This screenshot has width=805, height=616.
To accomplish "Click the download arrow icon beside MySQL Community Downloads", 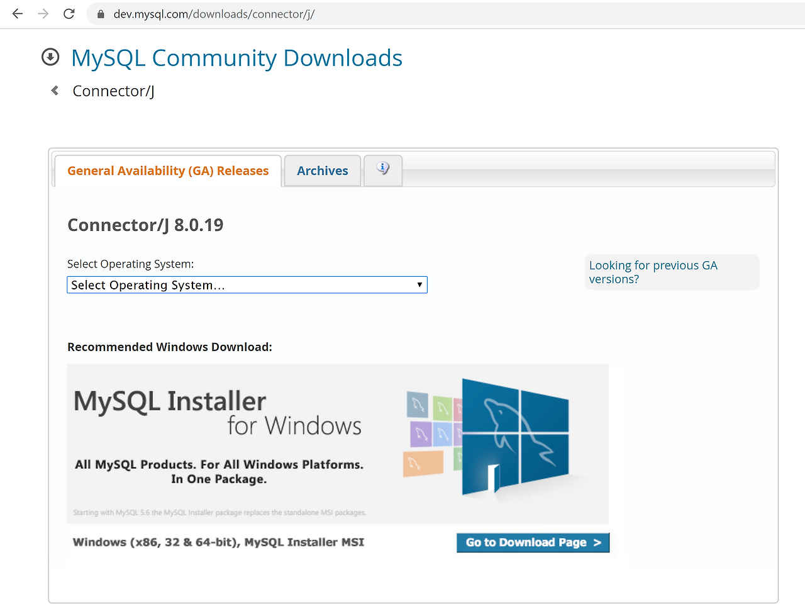I will (50, 57).
